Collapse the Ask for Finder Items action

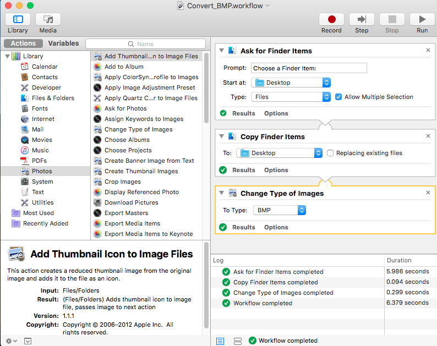(x=222, y=51)
